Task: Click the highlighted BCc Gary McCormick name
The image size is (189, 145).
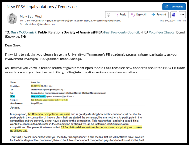Action: point(38,96)
